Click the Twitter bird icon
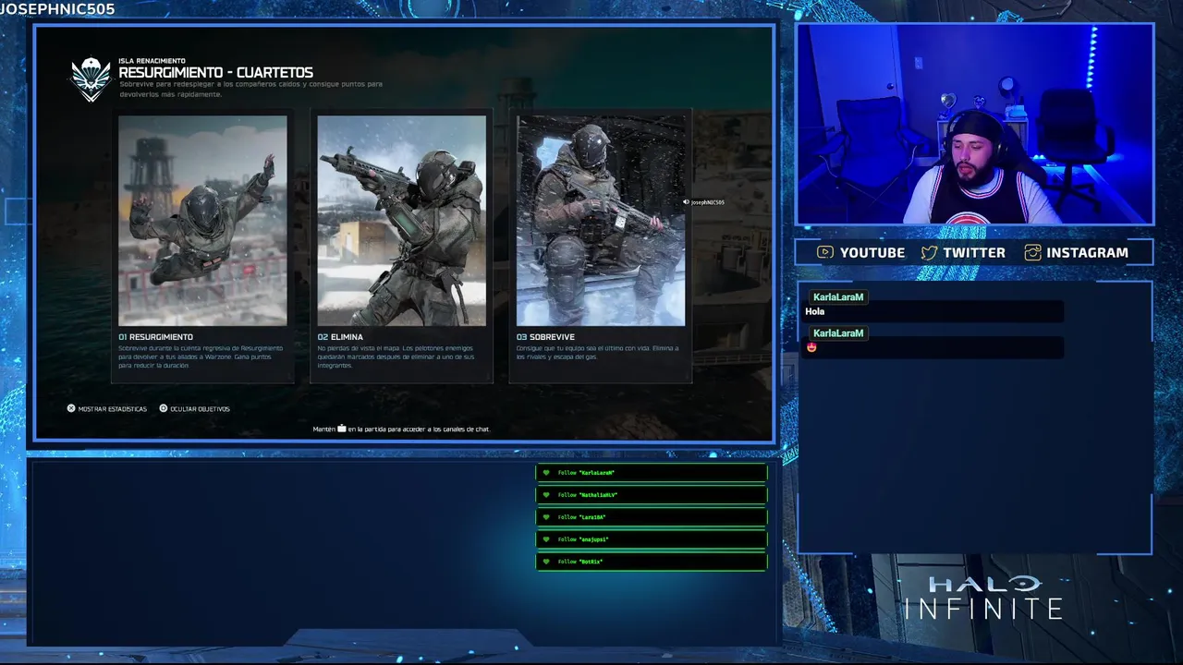The image size is (1183, 665). tap(929, 252)
